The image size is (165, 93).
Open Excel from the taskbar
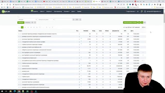27,91
